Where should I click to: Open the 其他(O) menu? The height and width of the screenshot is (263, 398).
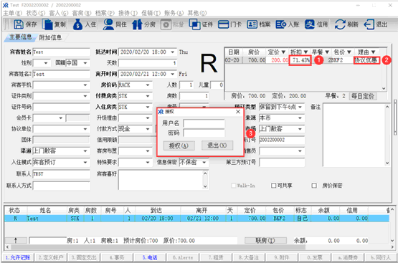[197, 13]
